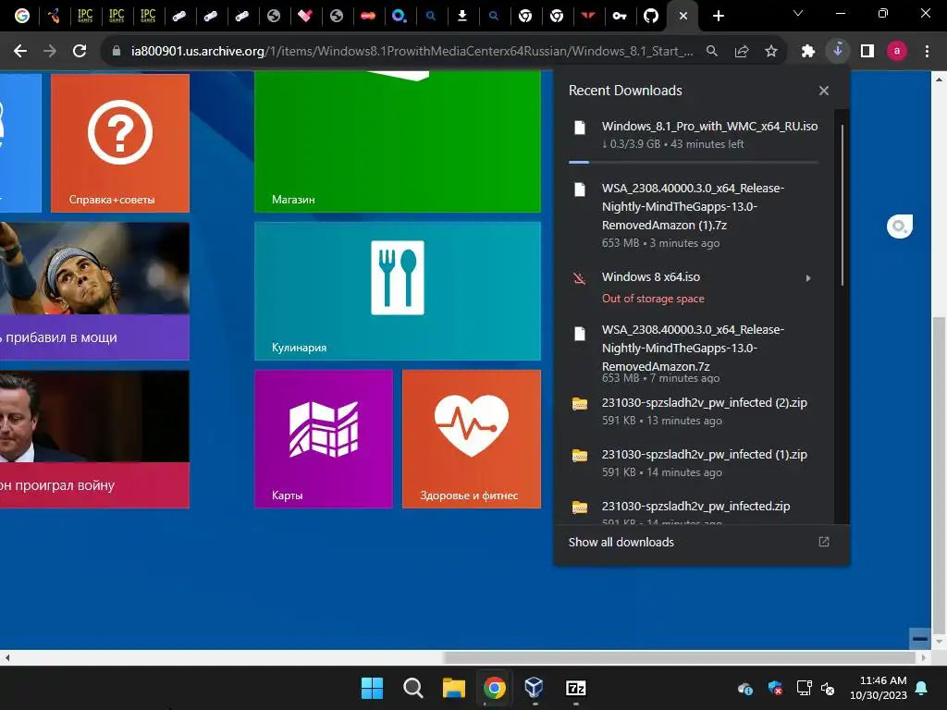Open Chrome extensions puzzle icon

(808, 52)
